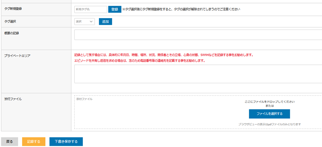Click inside the プライベートエリア text area
Screen dimensions: 322x147
click(x=198, y=74)
